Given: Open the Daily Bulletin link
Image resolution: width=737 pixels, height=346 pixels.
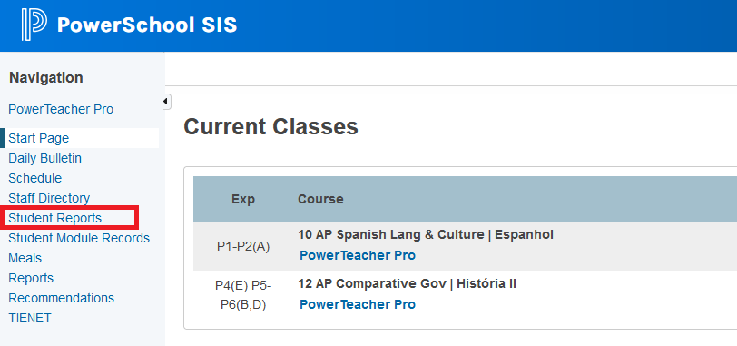Looking at the screenshot, I should [44, 158].
